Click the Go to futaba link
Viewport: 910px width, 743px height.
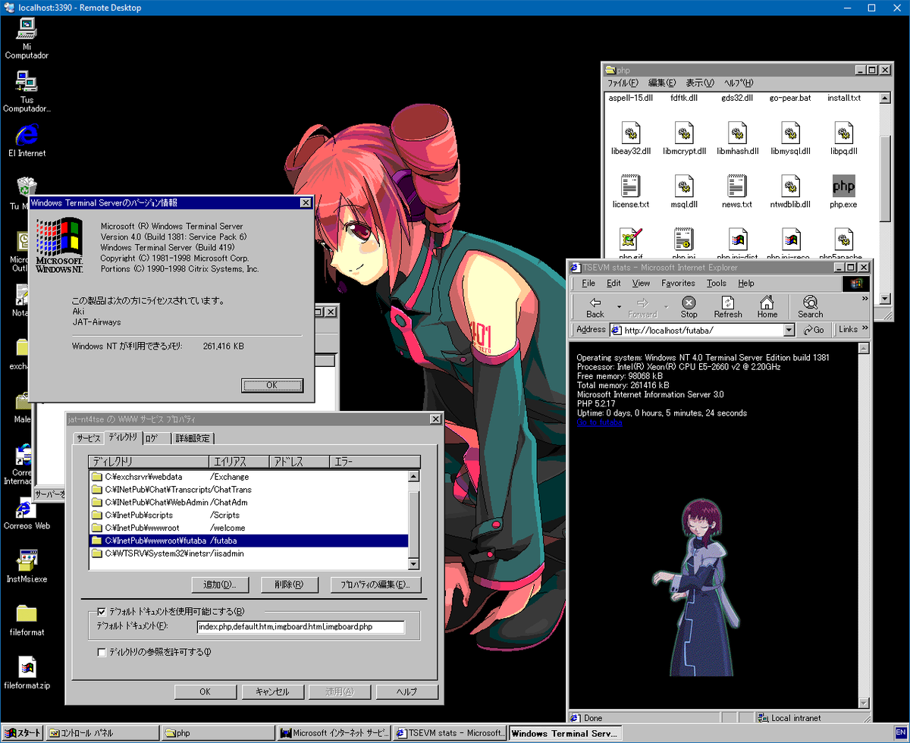pos(599,424)
